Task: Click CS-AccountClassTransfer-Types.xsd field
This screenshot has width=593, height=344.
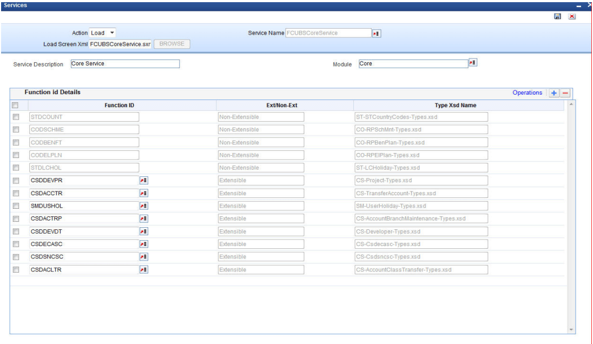Action: pyautogui.click(x=421, y=269)
